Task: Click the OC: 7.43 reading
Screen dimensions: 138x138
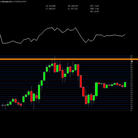Action: 94,6
